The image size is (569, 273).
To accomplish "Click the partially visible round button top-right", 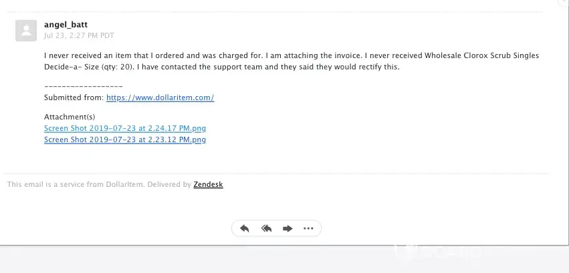I will (x=564, y=3).
